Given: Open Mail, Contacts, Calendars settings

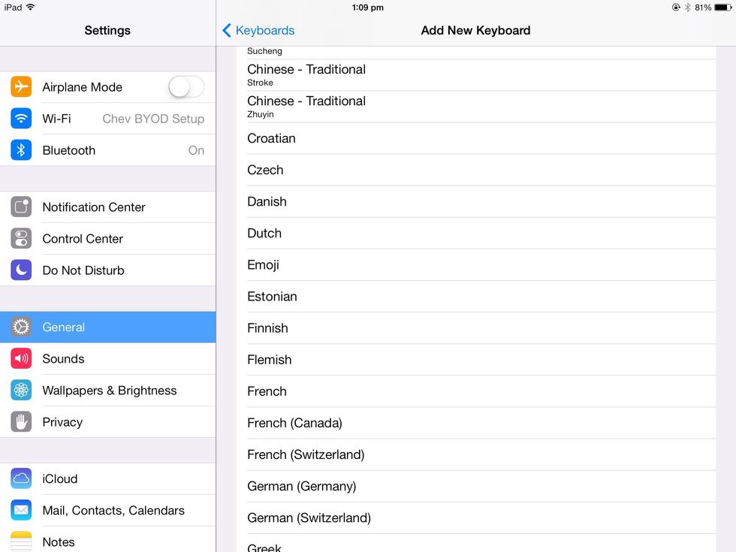Looking at the screenshot, I should tap(113, 510).
